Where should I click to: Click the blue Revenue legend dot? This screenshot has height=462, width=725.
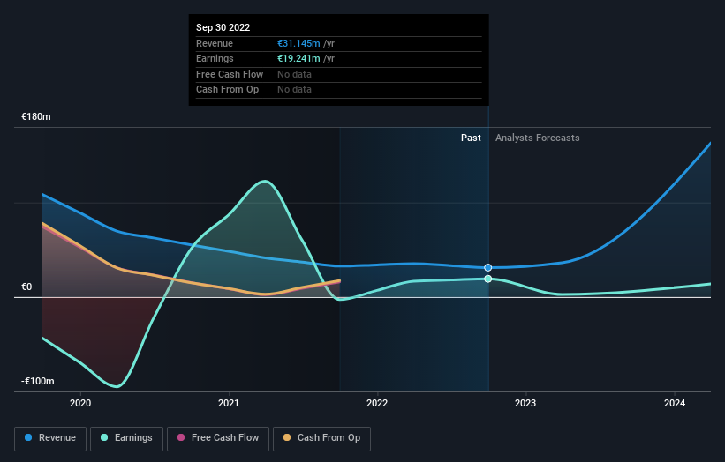(28, 437)
